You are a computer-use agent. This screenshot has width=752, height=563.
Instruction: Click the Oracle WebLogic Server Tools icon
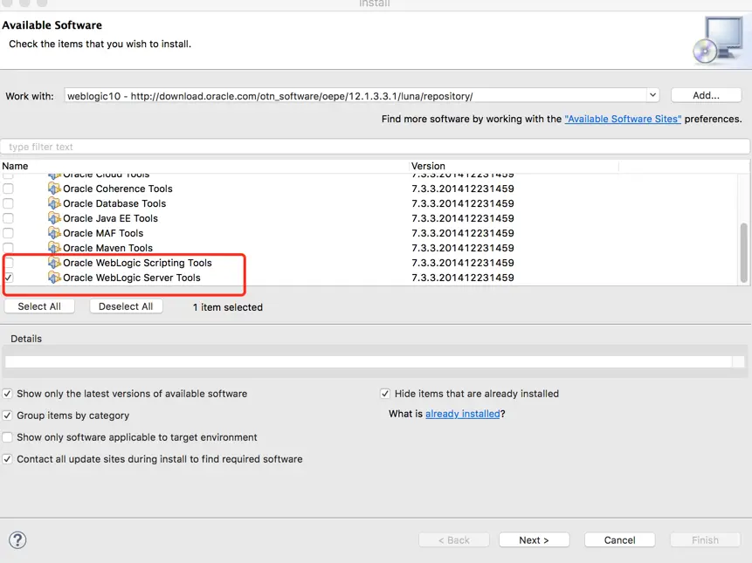(54, 278)
